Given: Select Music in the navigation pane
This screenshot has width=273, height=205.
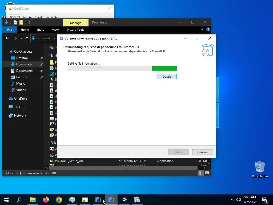Looking at the screenshot, I should 20,84.
